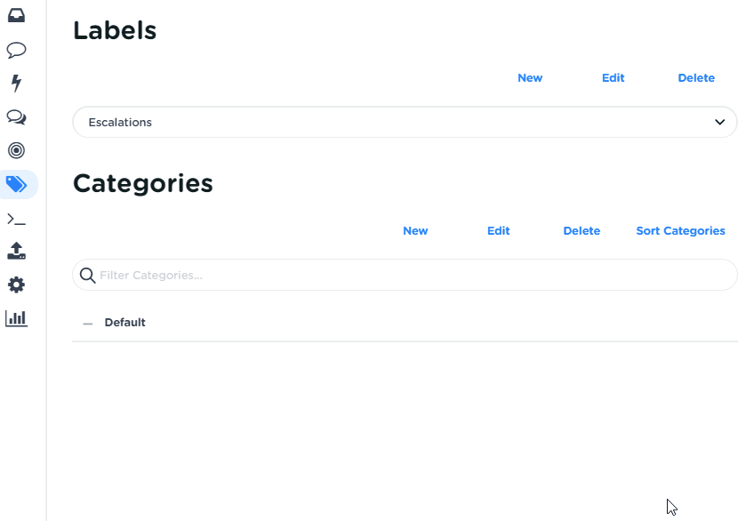Viewport: 754px width, 521px height.
Task: Click the terminal console sidebar icon
Action: coord(16,218)
